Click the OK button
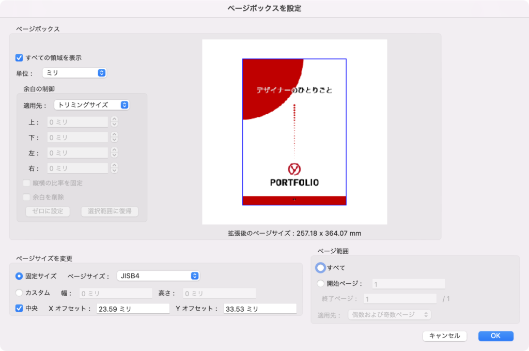 tap(495, 336)
